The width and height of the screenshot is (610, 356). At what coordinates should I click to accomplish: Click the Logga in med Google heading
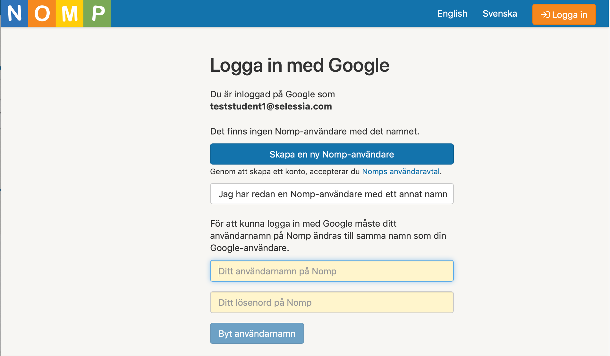(x=300, y=65)
